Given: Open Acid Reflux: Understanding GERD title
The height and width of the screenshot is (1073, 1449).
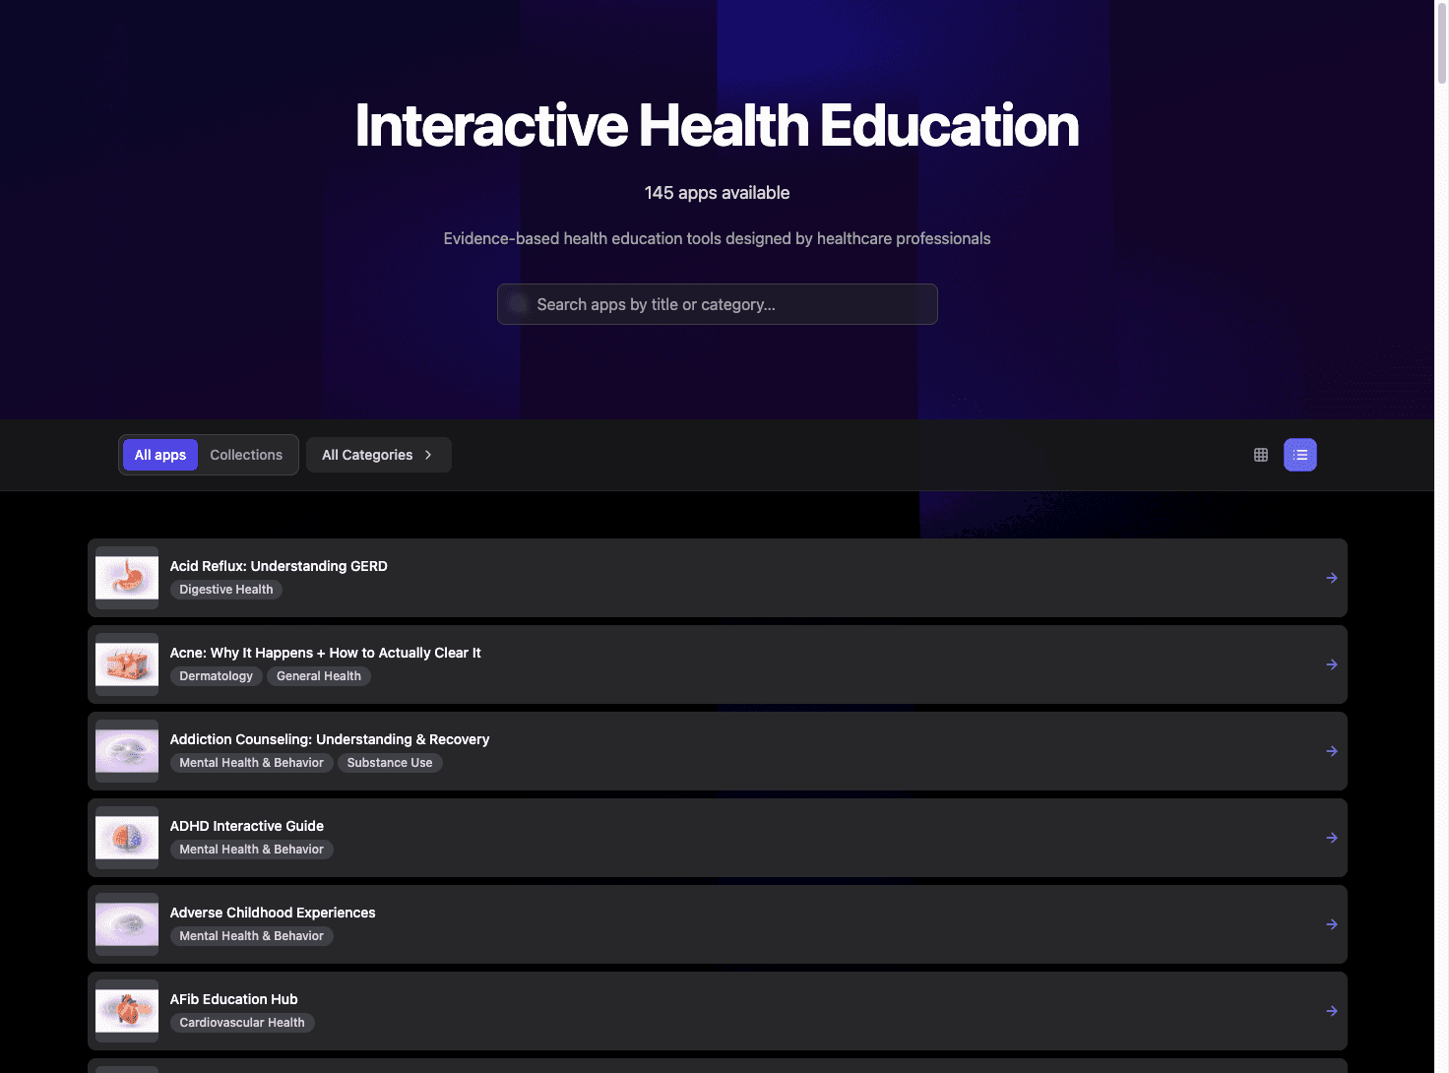Looking at the screenshot, I should click(x=279, y=566).
